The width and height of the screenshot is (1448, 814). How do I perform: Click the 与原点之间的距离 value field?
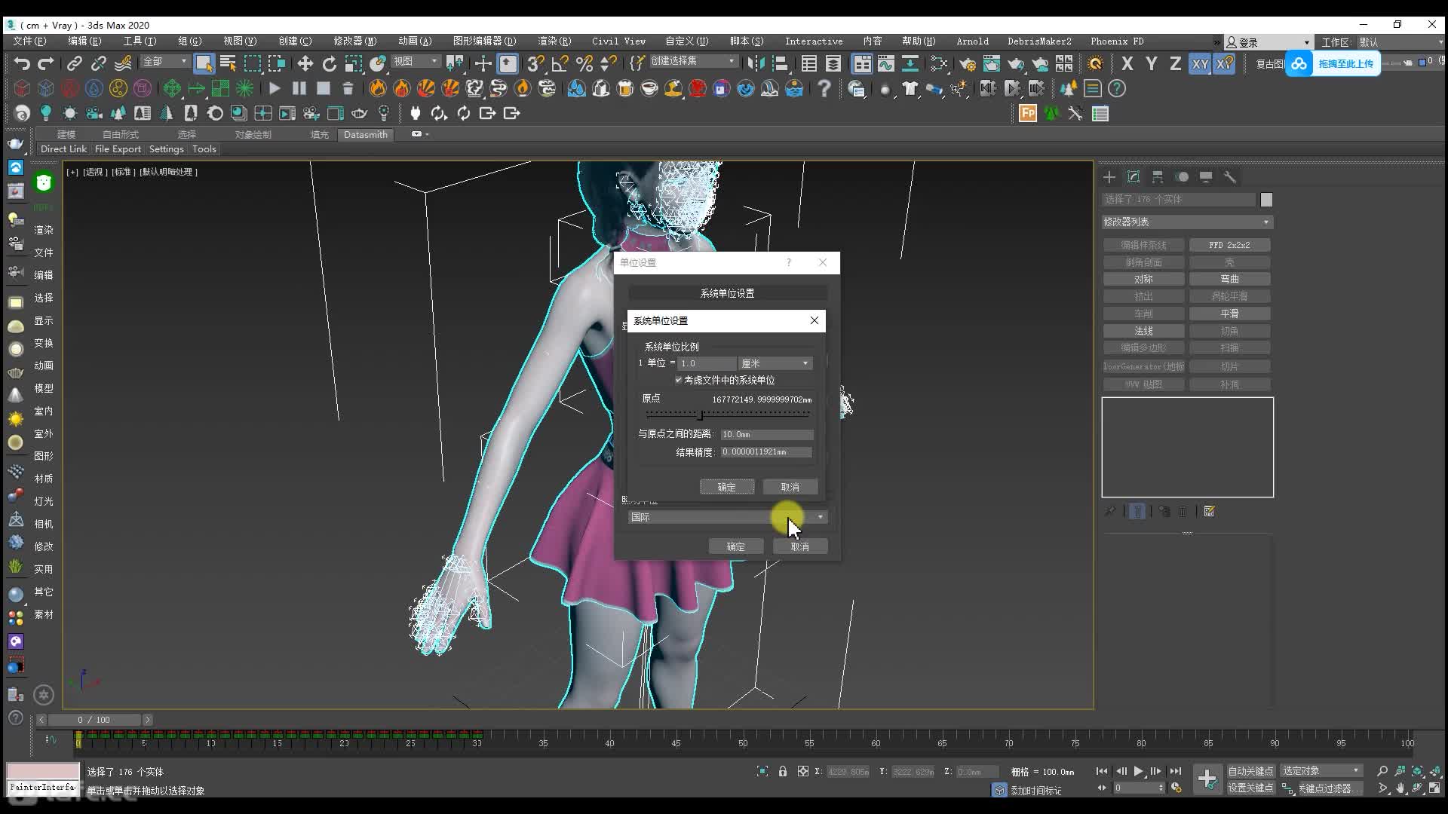(x=767, y=434)
